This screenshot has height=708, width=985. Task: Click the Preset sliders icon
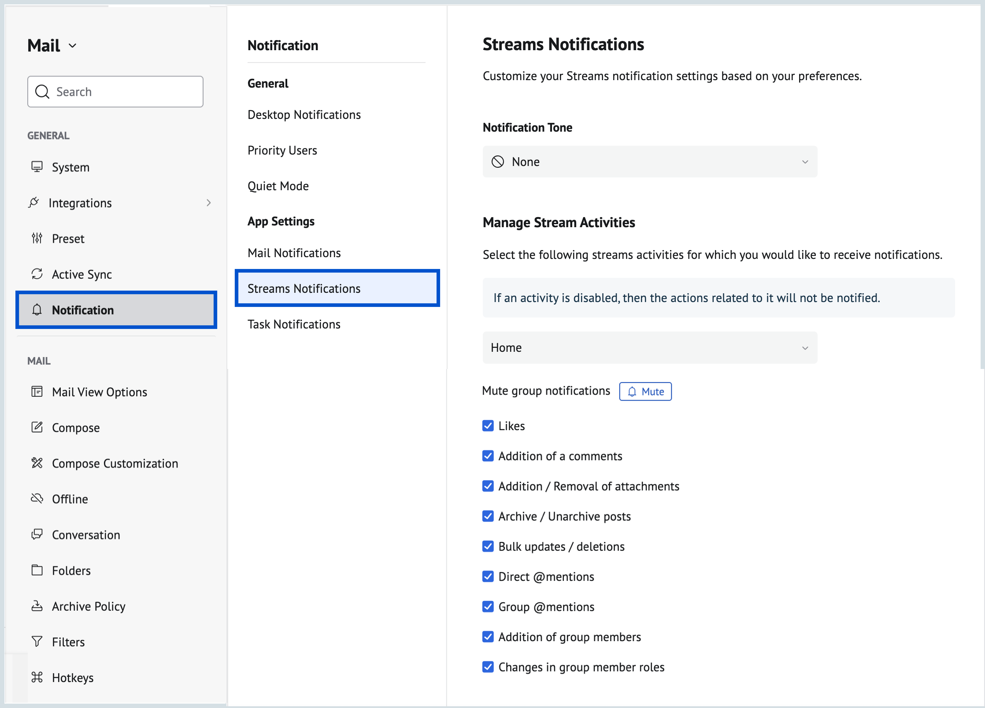click(x=37, y=238)
